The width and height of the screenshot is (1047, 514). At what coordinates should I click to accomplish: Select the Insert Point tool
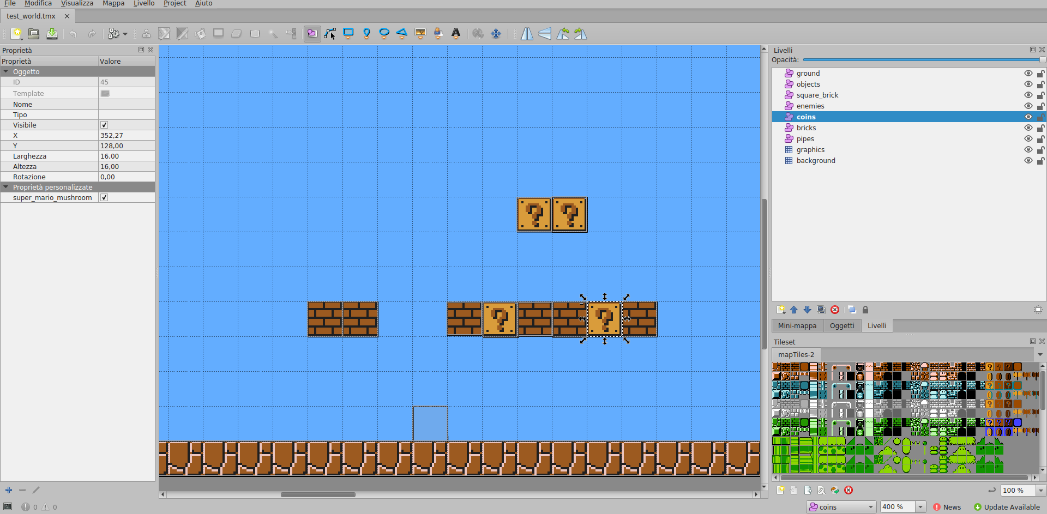click(x=366, y=34)
